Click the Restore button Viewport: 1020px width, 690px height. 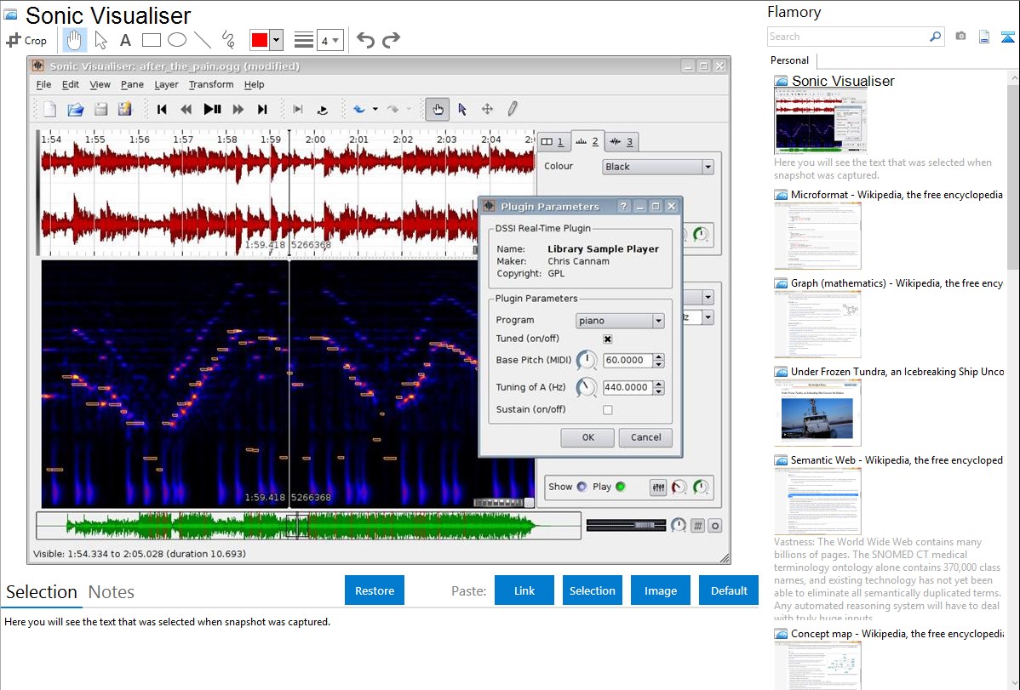(x=375, y=590)
